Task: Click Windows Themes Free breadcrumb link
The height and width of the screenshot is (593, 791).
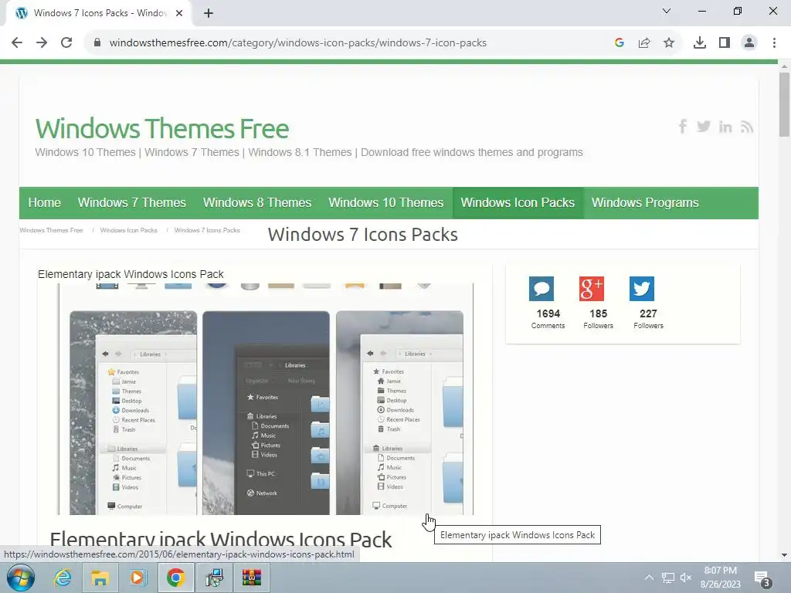Action: pos(51,230)
